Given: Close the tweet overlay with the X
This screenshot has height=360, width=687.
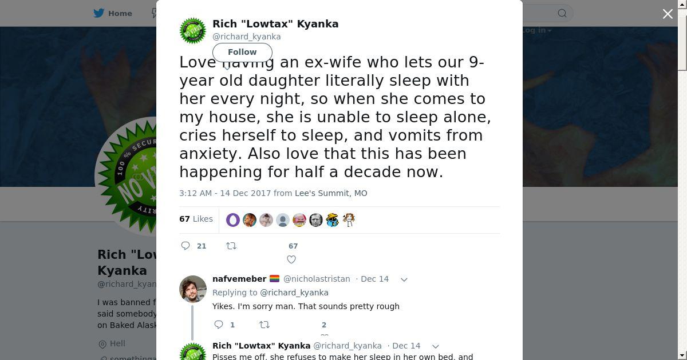Looking at the screenshot, I should click(668, 14).
